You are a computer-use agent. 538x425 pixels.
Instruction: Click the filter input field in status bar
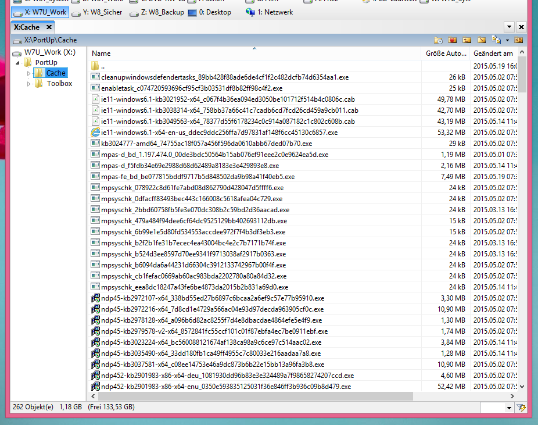(492, 408)
